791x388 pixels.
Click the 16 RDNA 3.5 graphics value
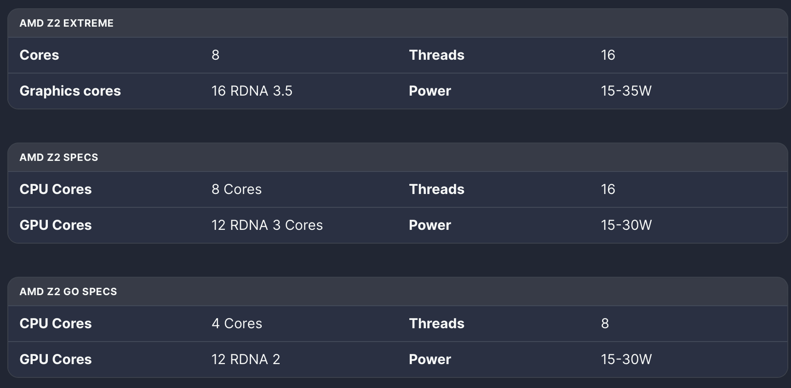(252, 91)
